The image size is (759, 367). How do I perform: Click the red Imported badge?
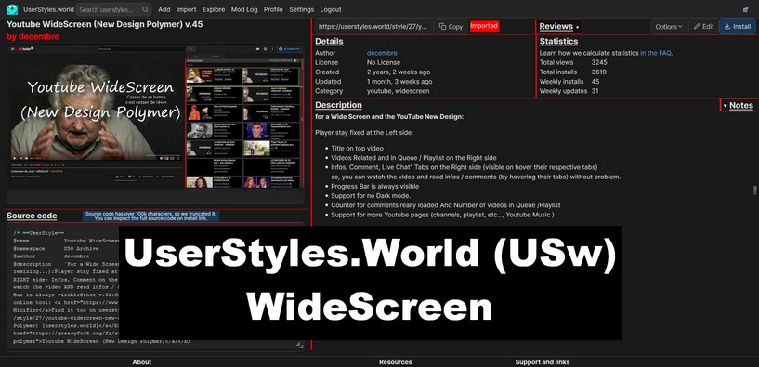click(484, 26)
